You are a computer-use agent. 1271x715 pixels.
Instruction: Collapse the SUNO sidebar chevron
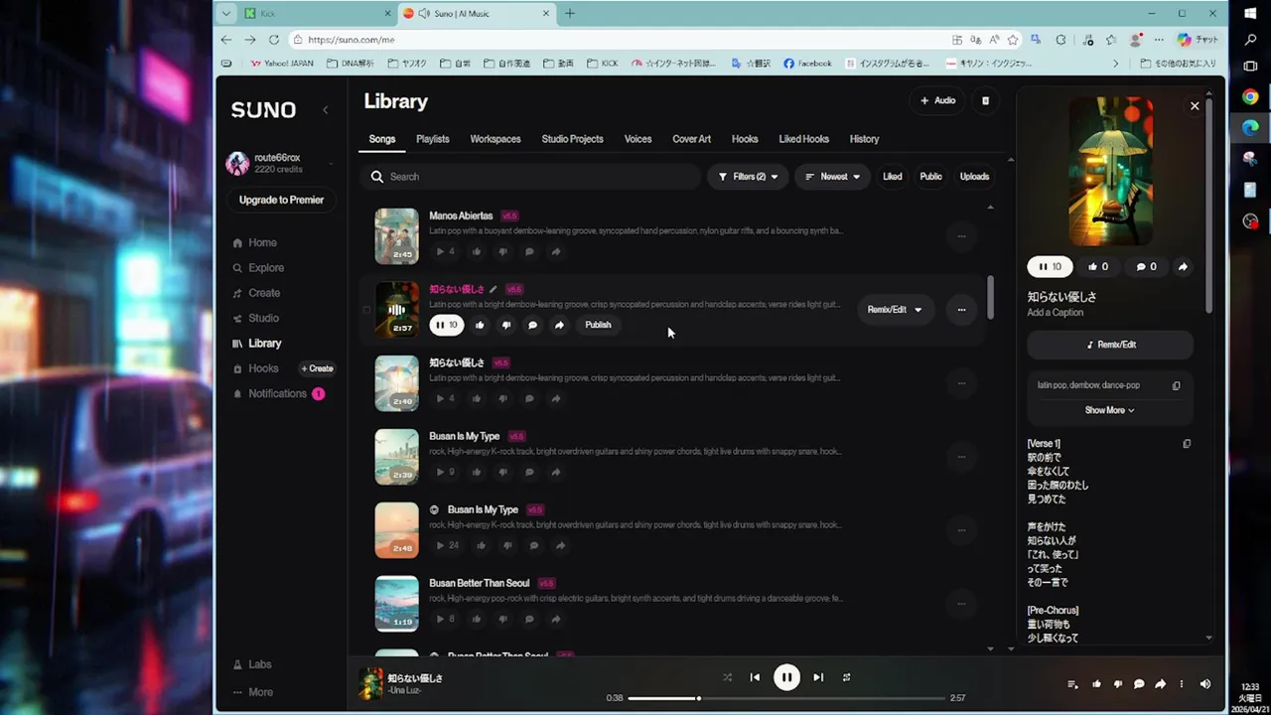click(325, 110)
